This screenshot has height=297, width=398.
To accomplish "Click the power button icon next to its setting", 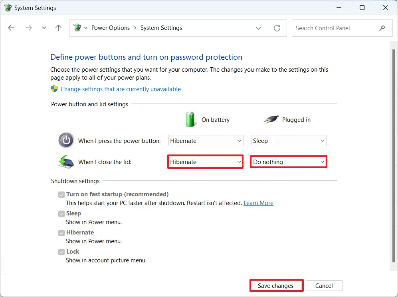I will pyautogui.click(x=66, y=141).
